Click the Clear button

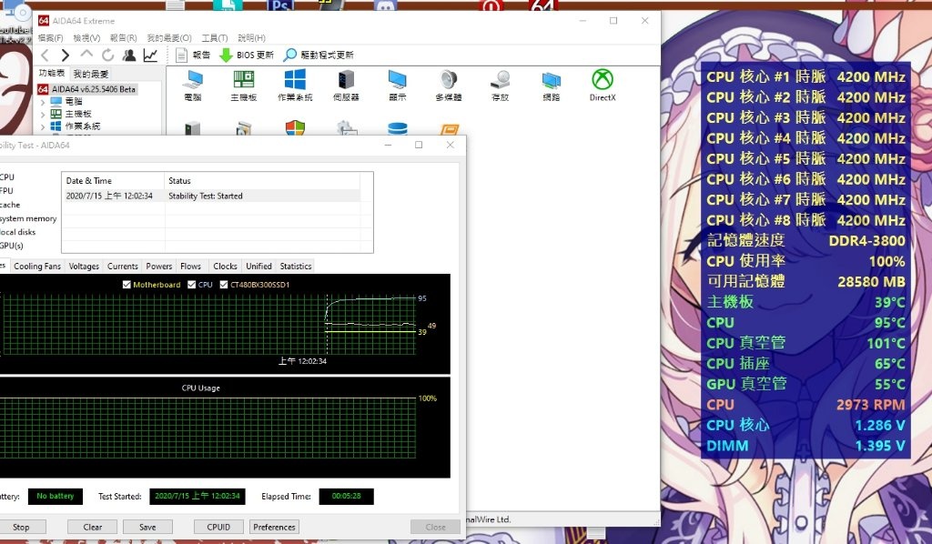(x=93, y=527)
